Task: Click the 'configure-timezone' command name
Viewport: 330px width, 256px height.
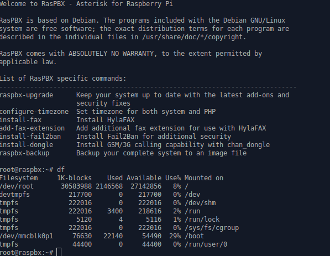Action: coord(34,112)
